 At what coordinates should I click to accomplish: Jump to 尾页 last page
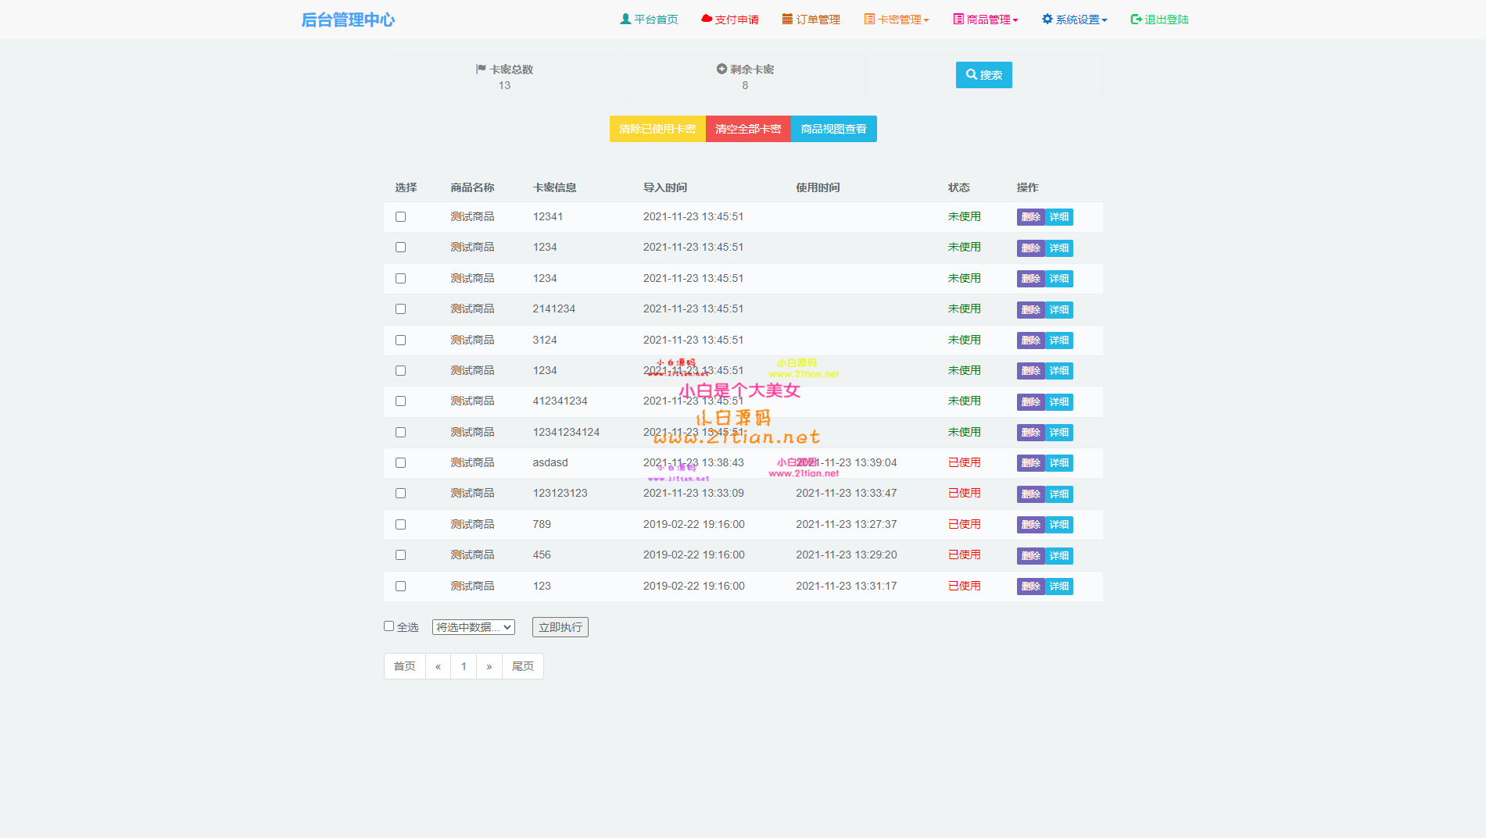tap(523, 666)
